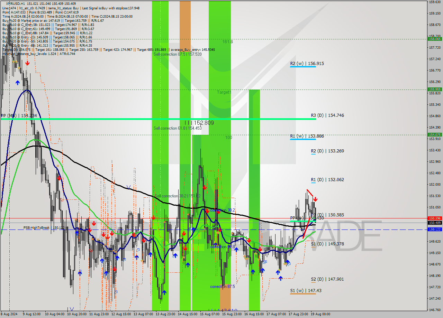
Task: Select the blue 'correction 61.8' label
Action: click(x=223, y=247)
